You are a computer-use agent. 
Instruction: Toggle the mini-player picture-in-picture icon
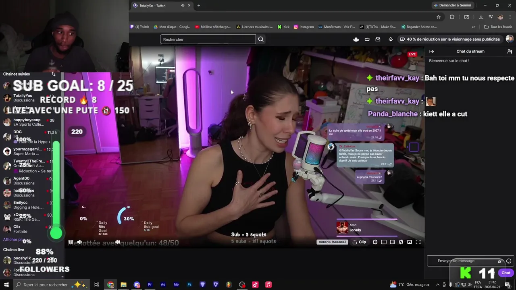[410, 242]
